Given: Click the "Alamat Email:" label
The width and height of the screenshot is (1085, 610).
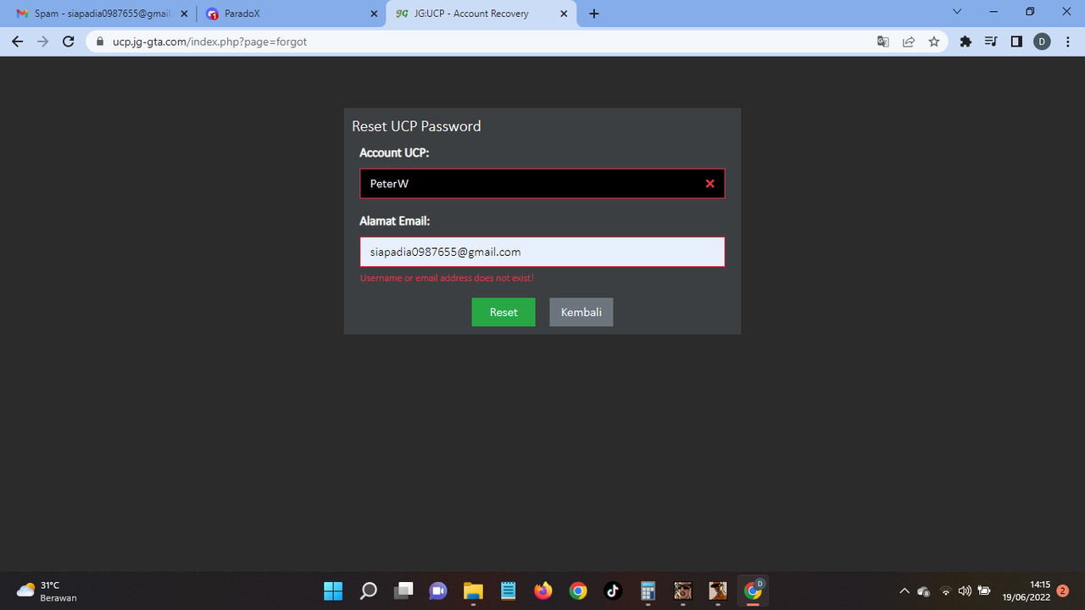Looking at the screenshot, I should (x=395, y=221).
